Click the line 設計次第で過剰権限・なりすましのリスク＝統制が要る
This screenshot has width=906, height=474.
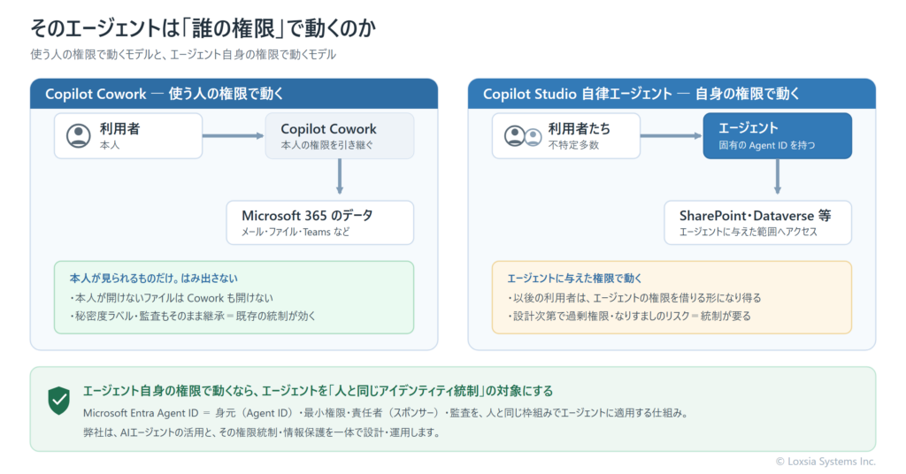[x=629, y=317]
